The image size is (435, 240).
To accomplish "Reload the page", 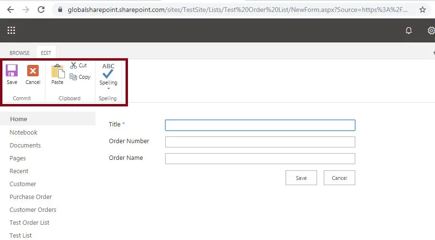I will [x=41, y=10].
